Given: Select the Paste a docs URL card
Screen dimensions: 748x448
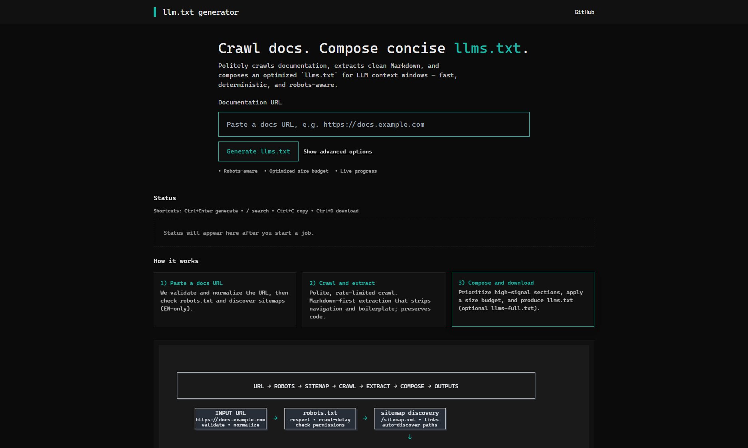Looking at the screenshot, I should pyautogui.click(x=225, y=300).
